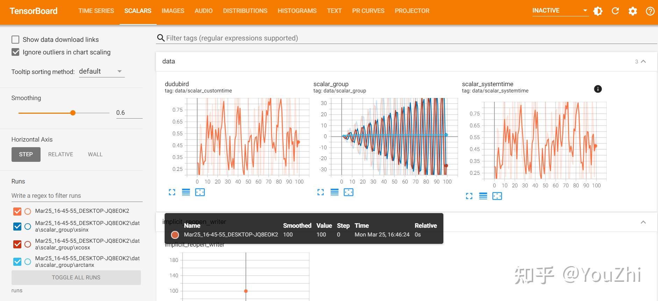This screenshot has height=301, width=658.
Task: Click the Smoothing slider handle
Action: pyautogui.click(x=73, y=113)
